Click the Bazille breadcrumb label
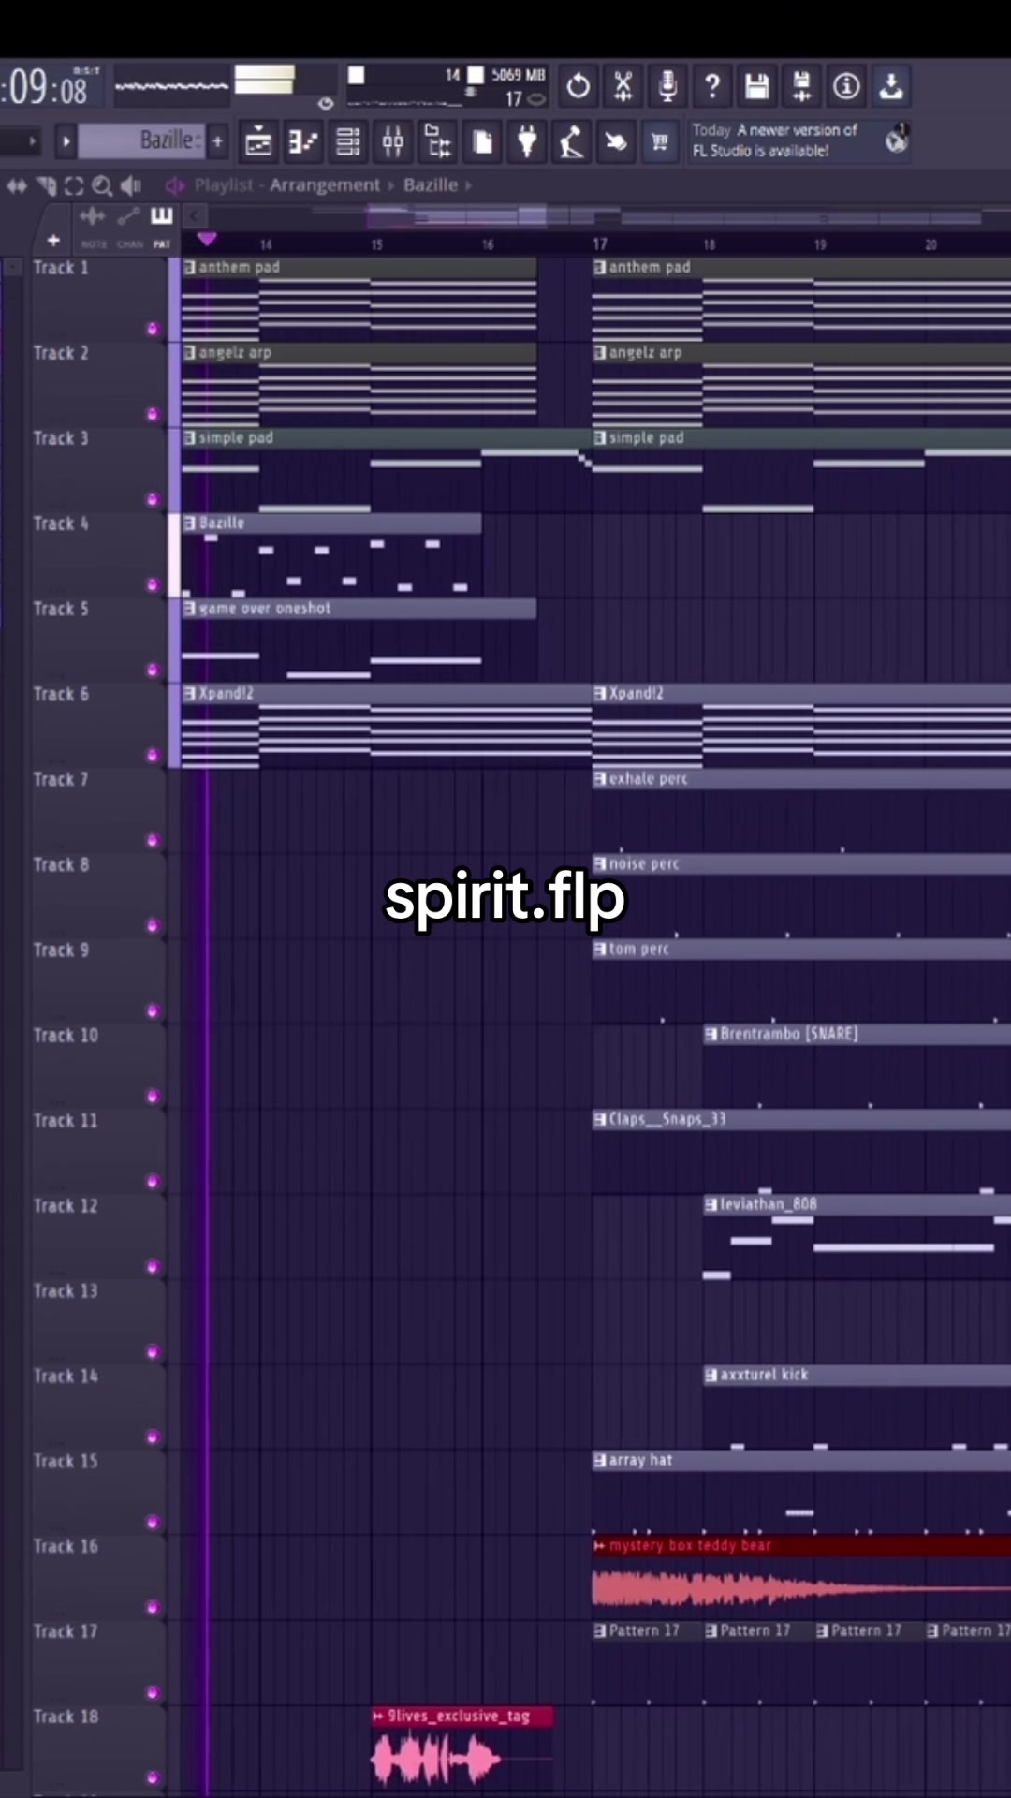The image size is (1011, 1798). pyautogui.click(x=431, y=185)
